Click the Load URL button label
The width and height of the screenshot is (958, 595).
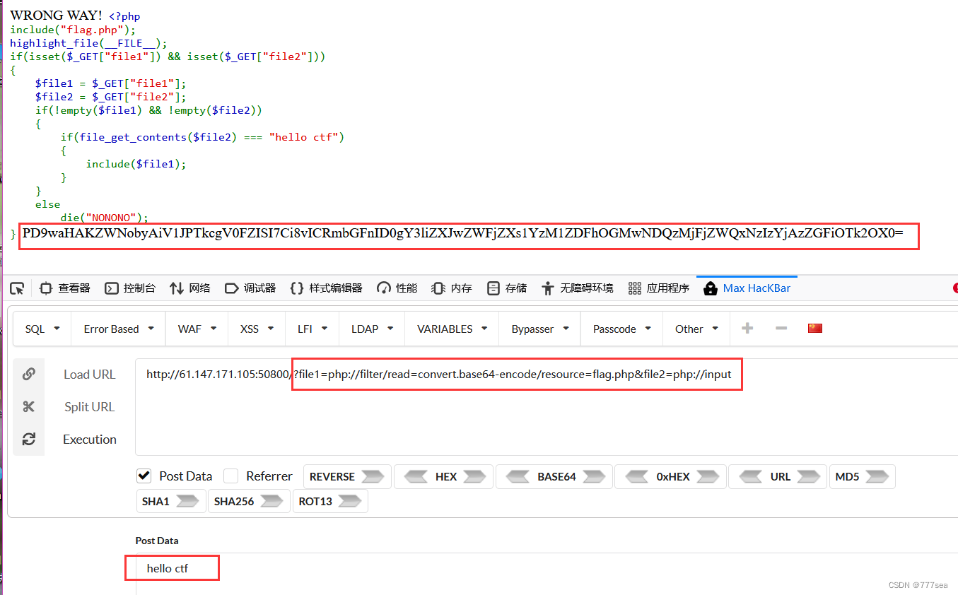coord(89,375)
